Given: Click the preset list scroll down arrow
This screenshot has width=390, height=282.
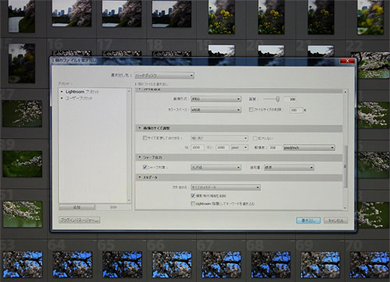Looking at the screenshot, I should tap(129, 200).
